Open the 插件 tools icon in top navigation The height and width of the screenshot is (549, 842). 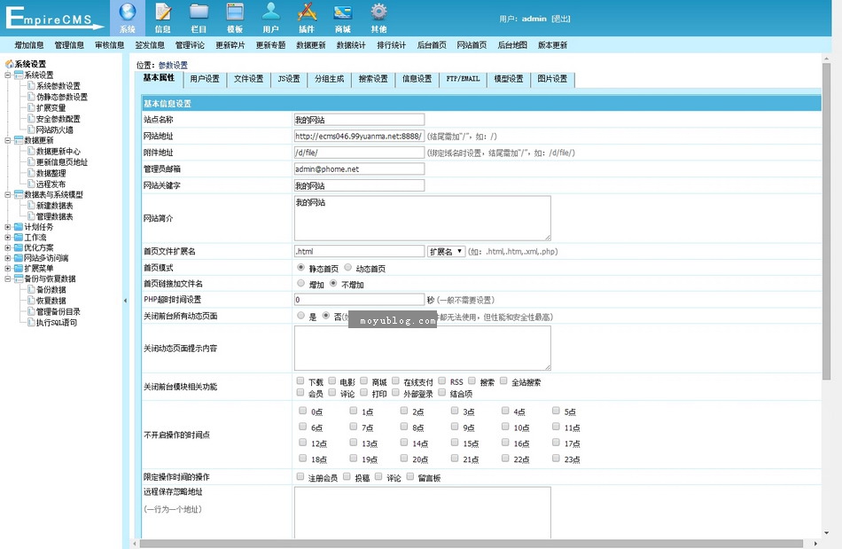coord(307,12)
